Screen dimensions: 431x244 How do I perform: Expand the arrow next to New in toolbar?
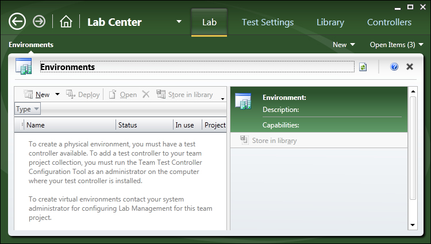point(57,94)
